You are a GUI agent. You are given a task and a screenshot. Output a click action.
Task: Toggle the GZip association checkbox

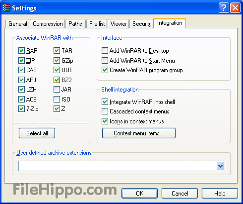pos(57,60)
